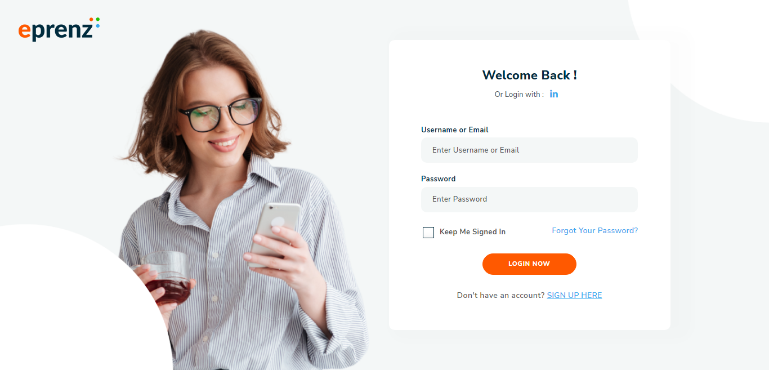Click the woman's eyeglasses in the photo
This screenshot has width=769, height=370.
(220, 113)
